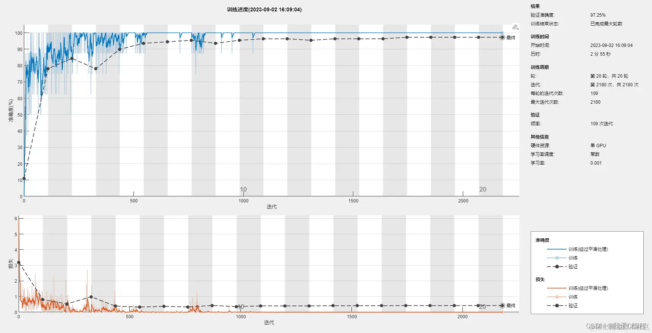
Task: Select the title 训练进度(2023-09-02 16:09:04)
Action: point(264,9)
